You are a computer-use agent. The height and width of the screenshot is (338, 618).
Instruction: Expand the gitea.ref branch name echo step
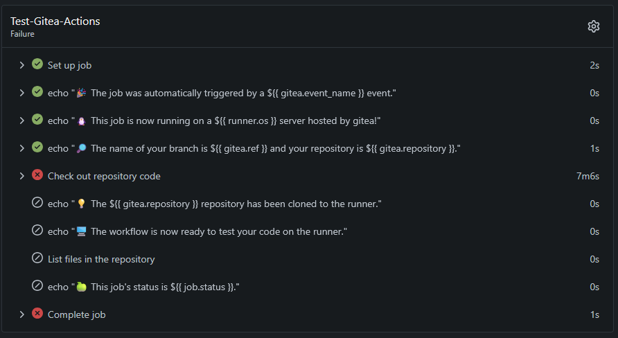pos(22,148)
